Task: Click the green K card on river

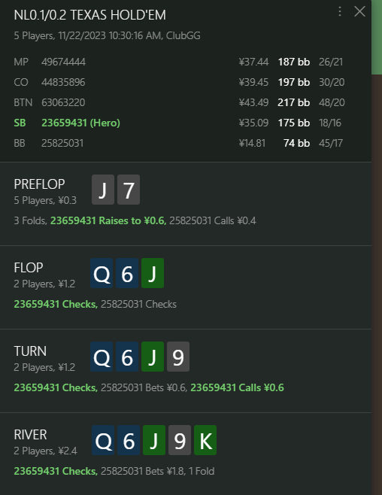Action: tap(205, 440)
